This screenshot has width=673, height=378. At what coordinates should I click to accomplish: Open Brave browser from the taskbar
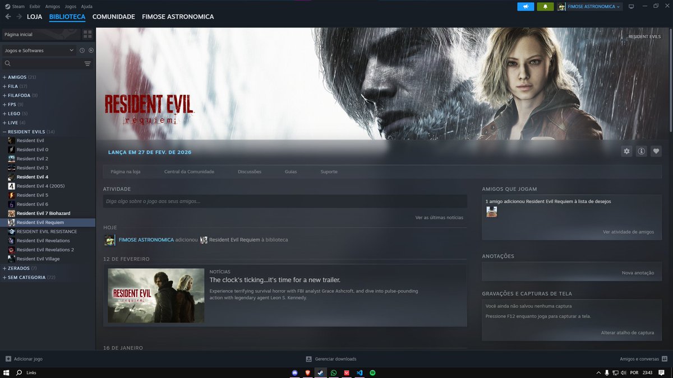point(308,372)
